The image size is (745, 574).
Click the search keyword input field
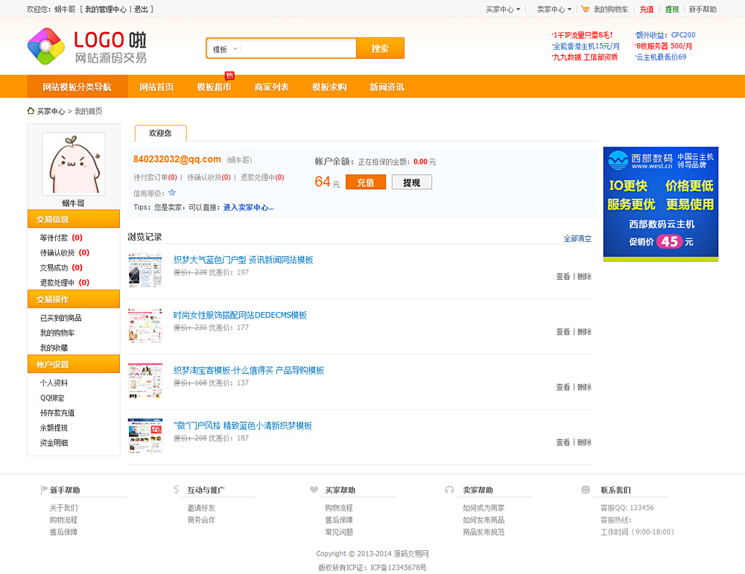(299, 49)
